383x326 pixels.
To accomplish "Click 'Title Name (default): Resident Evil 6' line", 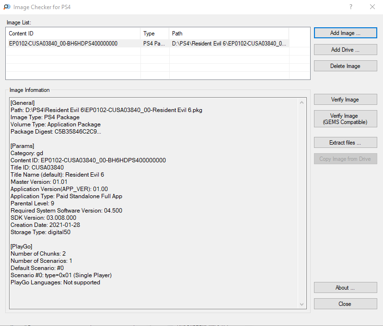I will (57, 175).
